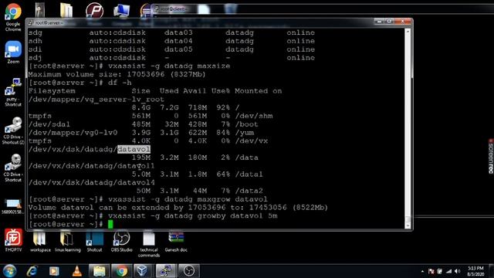
Task: Select the Shotcut desktop shortcut
Action: coord(94,242)
